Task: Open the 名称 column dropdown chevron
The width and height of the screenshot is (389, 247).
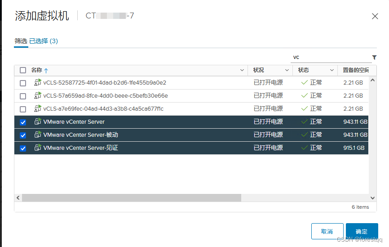Action: coord(242,70)
